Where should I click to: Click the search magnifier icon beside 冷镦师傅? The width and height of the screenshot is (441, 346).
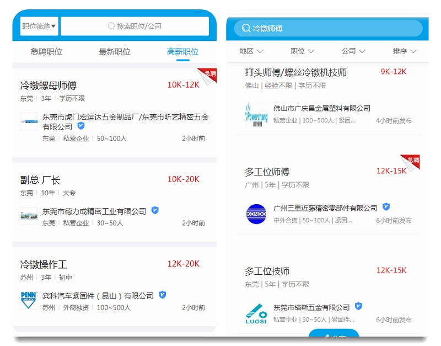247,28
